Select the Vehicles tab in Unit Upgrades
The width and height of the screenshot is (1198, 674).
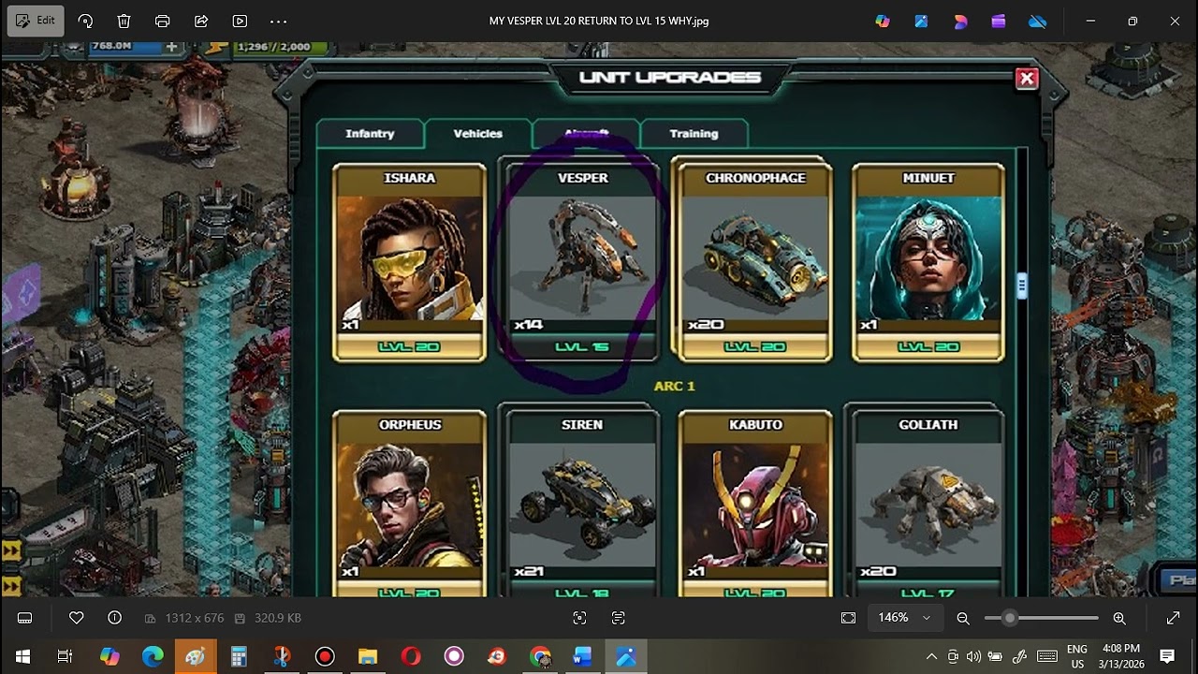478,134
